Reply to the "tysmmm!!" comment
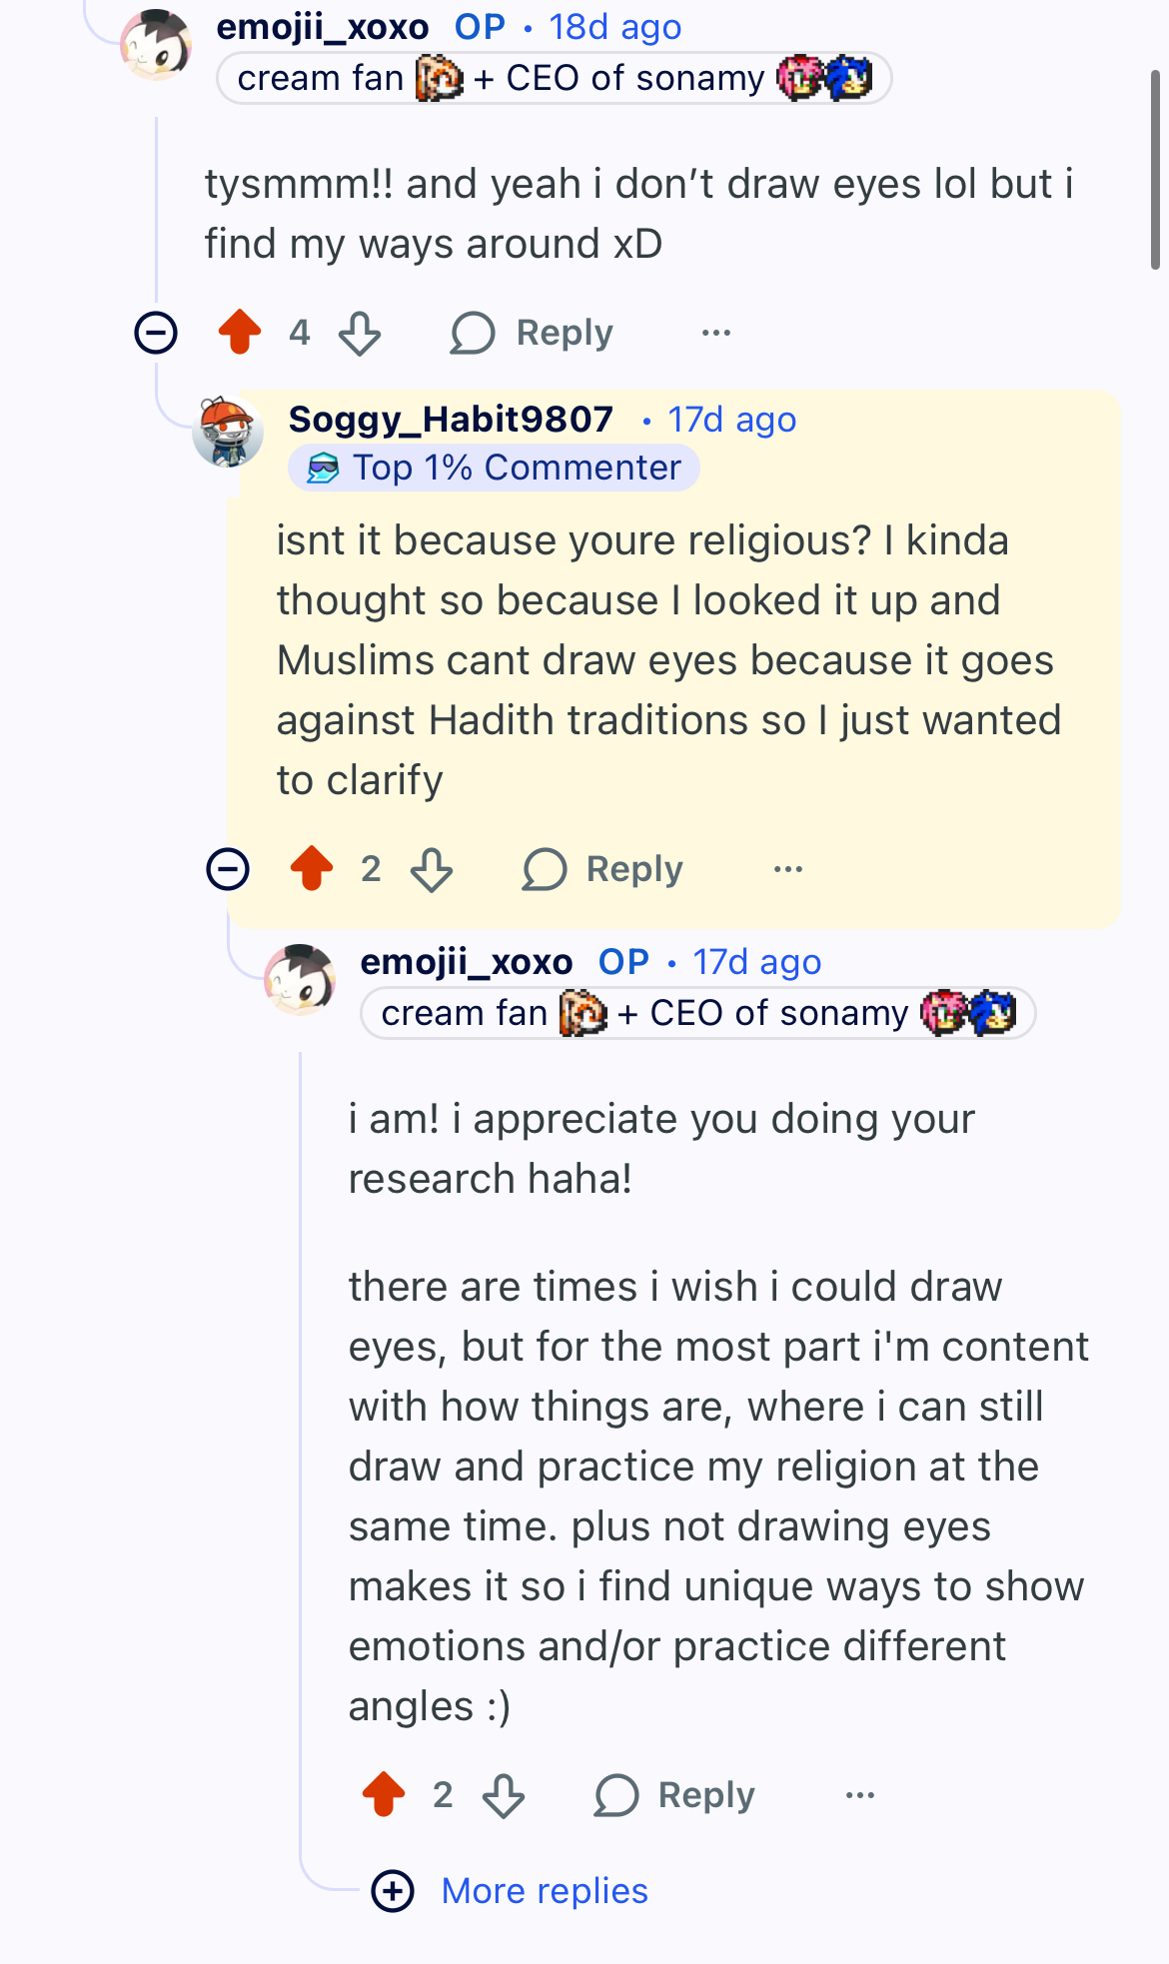The image size is (1169, 1964). point(533,333)
